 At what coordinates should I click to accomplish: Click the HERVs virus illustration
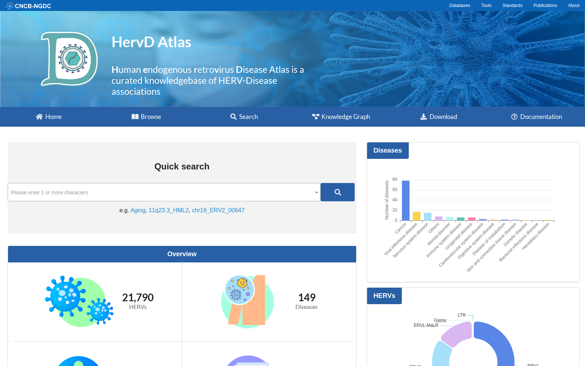click(x=79, y=301)
